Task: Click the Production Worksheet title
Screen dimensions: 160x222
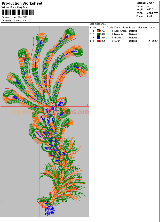Action: tap(22, 3)
